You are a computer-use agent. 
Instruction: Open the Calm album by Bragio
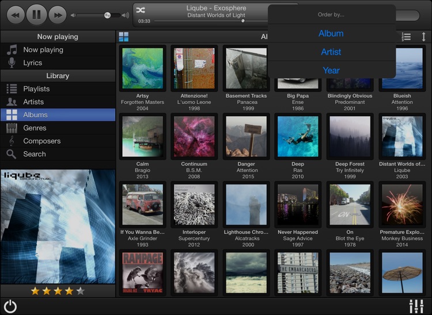point(142,137)
